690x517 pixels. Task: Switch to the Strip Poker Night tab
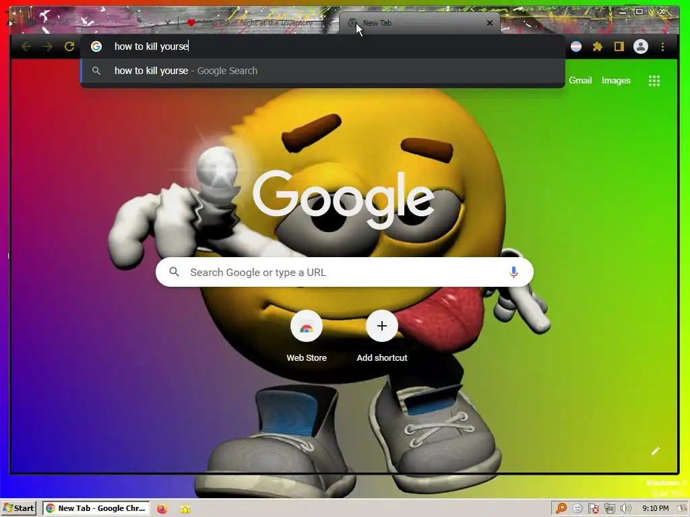coord(256,23)
